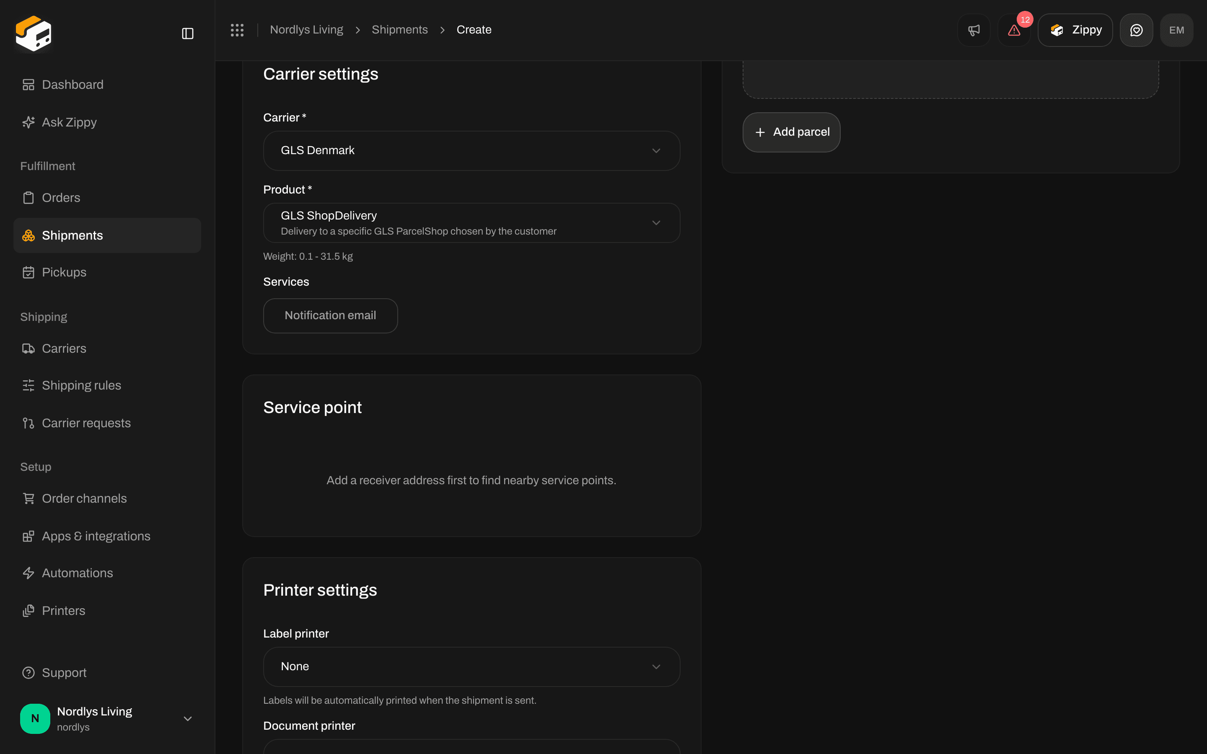This screenshot has height=754, width=1207.
Task: Click the Service point heading
Action: click(x=312, y=408)
